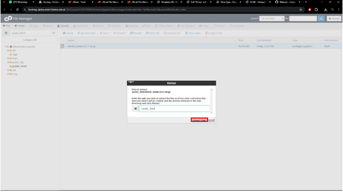The height and width of the screenshot is (195, 343).
Task: Click the public_html path input field
Action: coord(30,33)
